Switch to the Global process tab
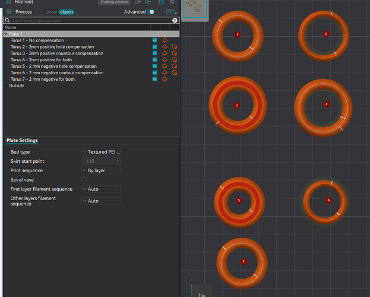The image size is (370, 297). click(51, 12)
